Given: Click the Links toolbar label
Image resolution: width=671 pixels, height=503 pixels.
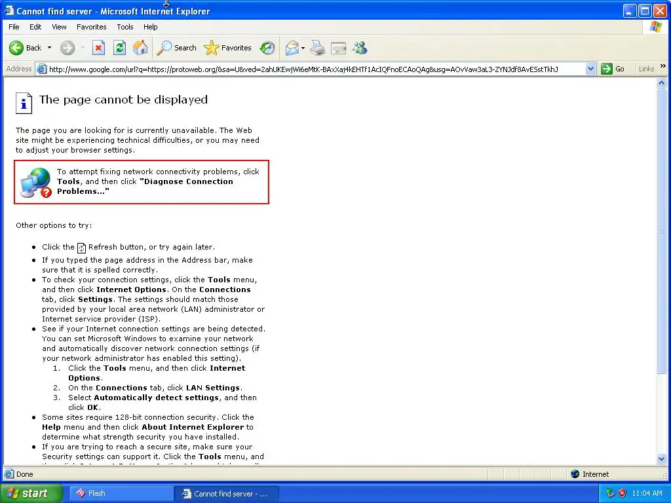Looking at the screenshot, I should click(646, 69).
